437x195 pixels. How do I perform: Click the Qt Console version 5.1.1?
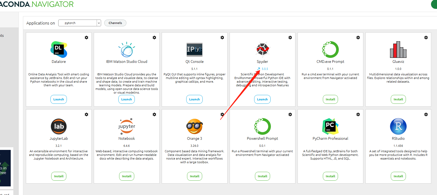[x=194, y=69]
